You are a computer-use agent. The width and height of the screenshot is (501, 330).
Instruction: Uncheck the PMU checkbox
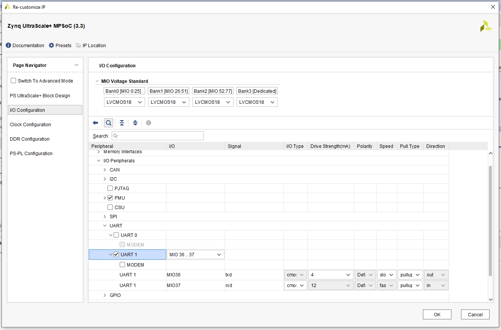point(110,198)
